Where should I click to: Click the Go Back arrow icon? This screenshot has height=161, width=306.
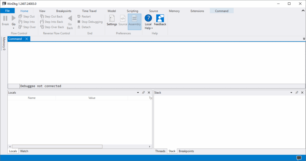click(x=70, y=18)
